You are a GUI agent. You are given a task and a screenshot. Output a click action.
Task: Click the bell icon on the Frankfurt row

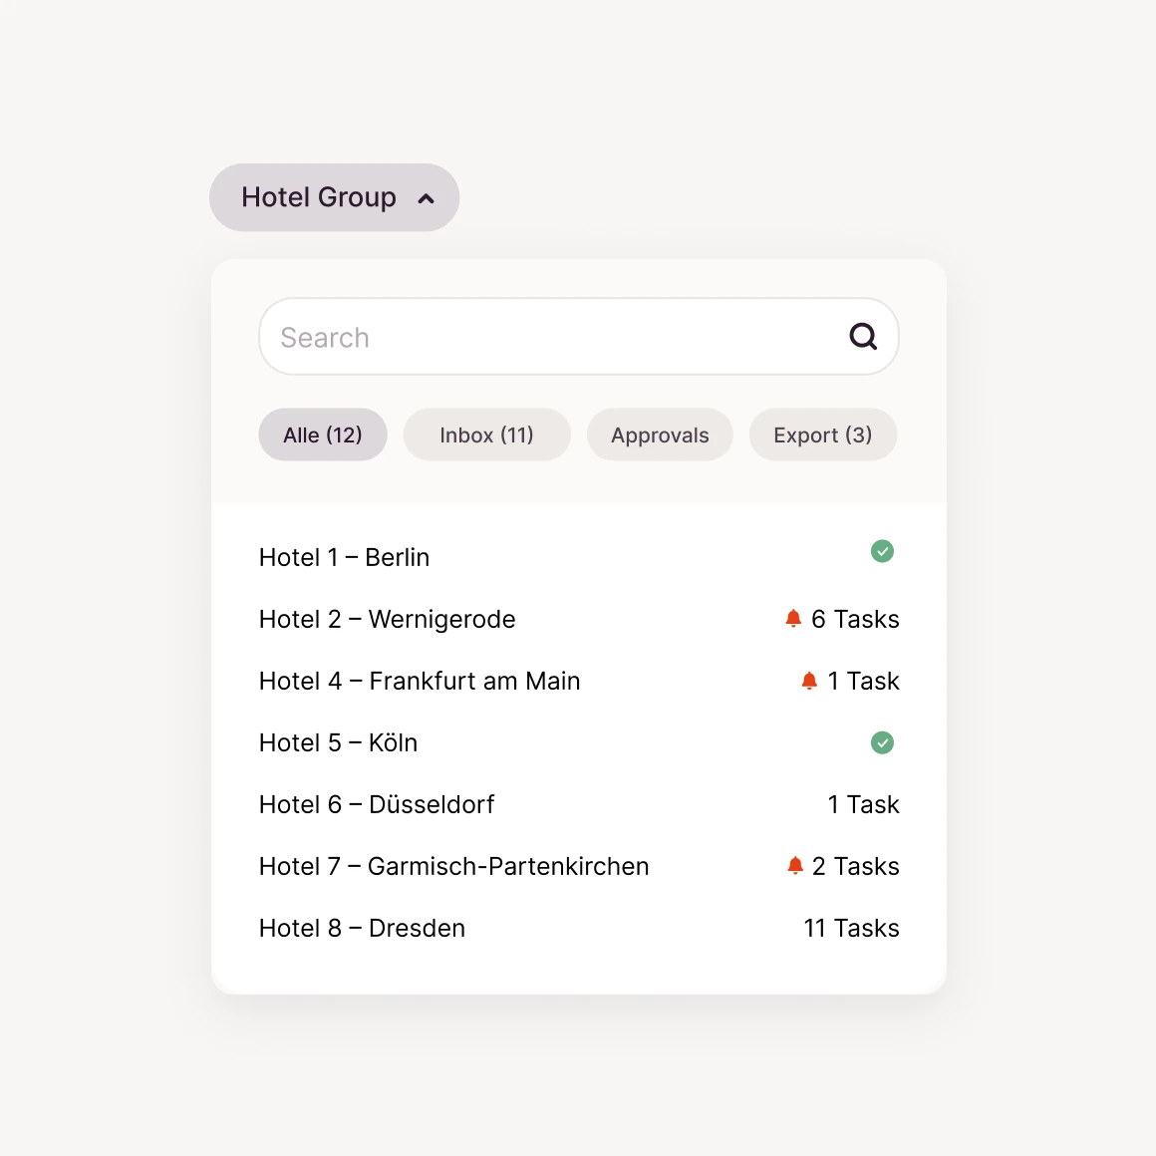coord(809,681)
